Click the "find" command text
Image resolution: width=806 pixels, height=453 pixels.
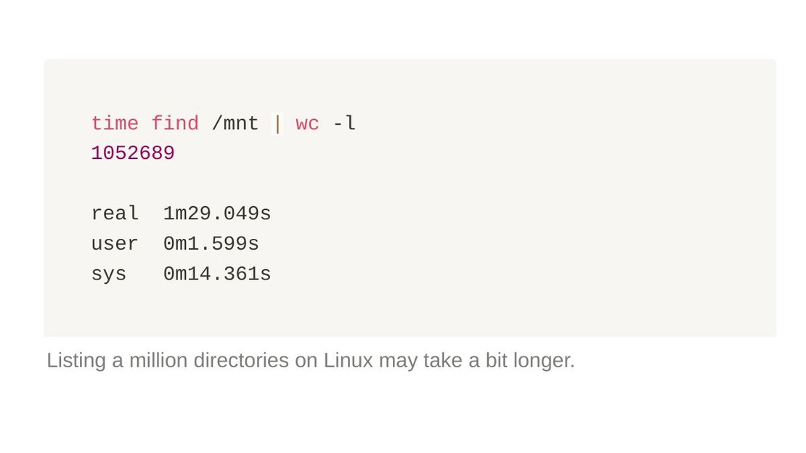(x=175, y=123)
